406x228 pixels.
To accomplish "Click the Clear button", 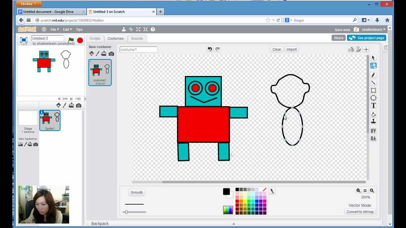I will click(x=277, y=49).
